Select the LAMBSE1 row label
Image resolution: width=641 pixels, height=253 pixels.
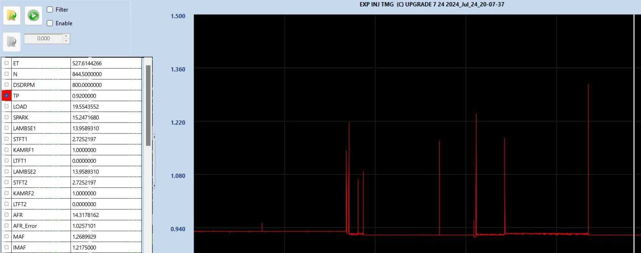[x=25, y=128]
